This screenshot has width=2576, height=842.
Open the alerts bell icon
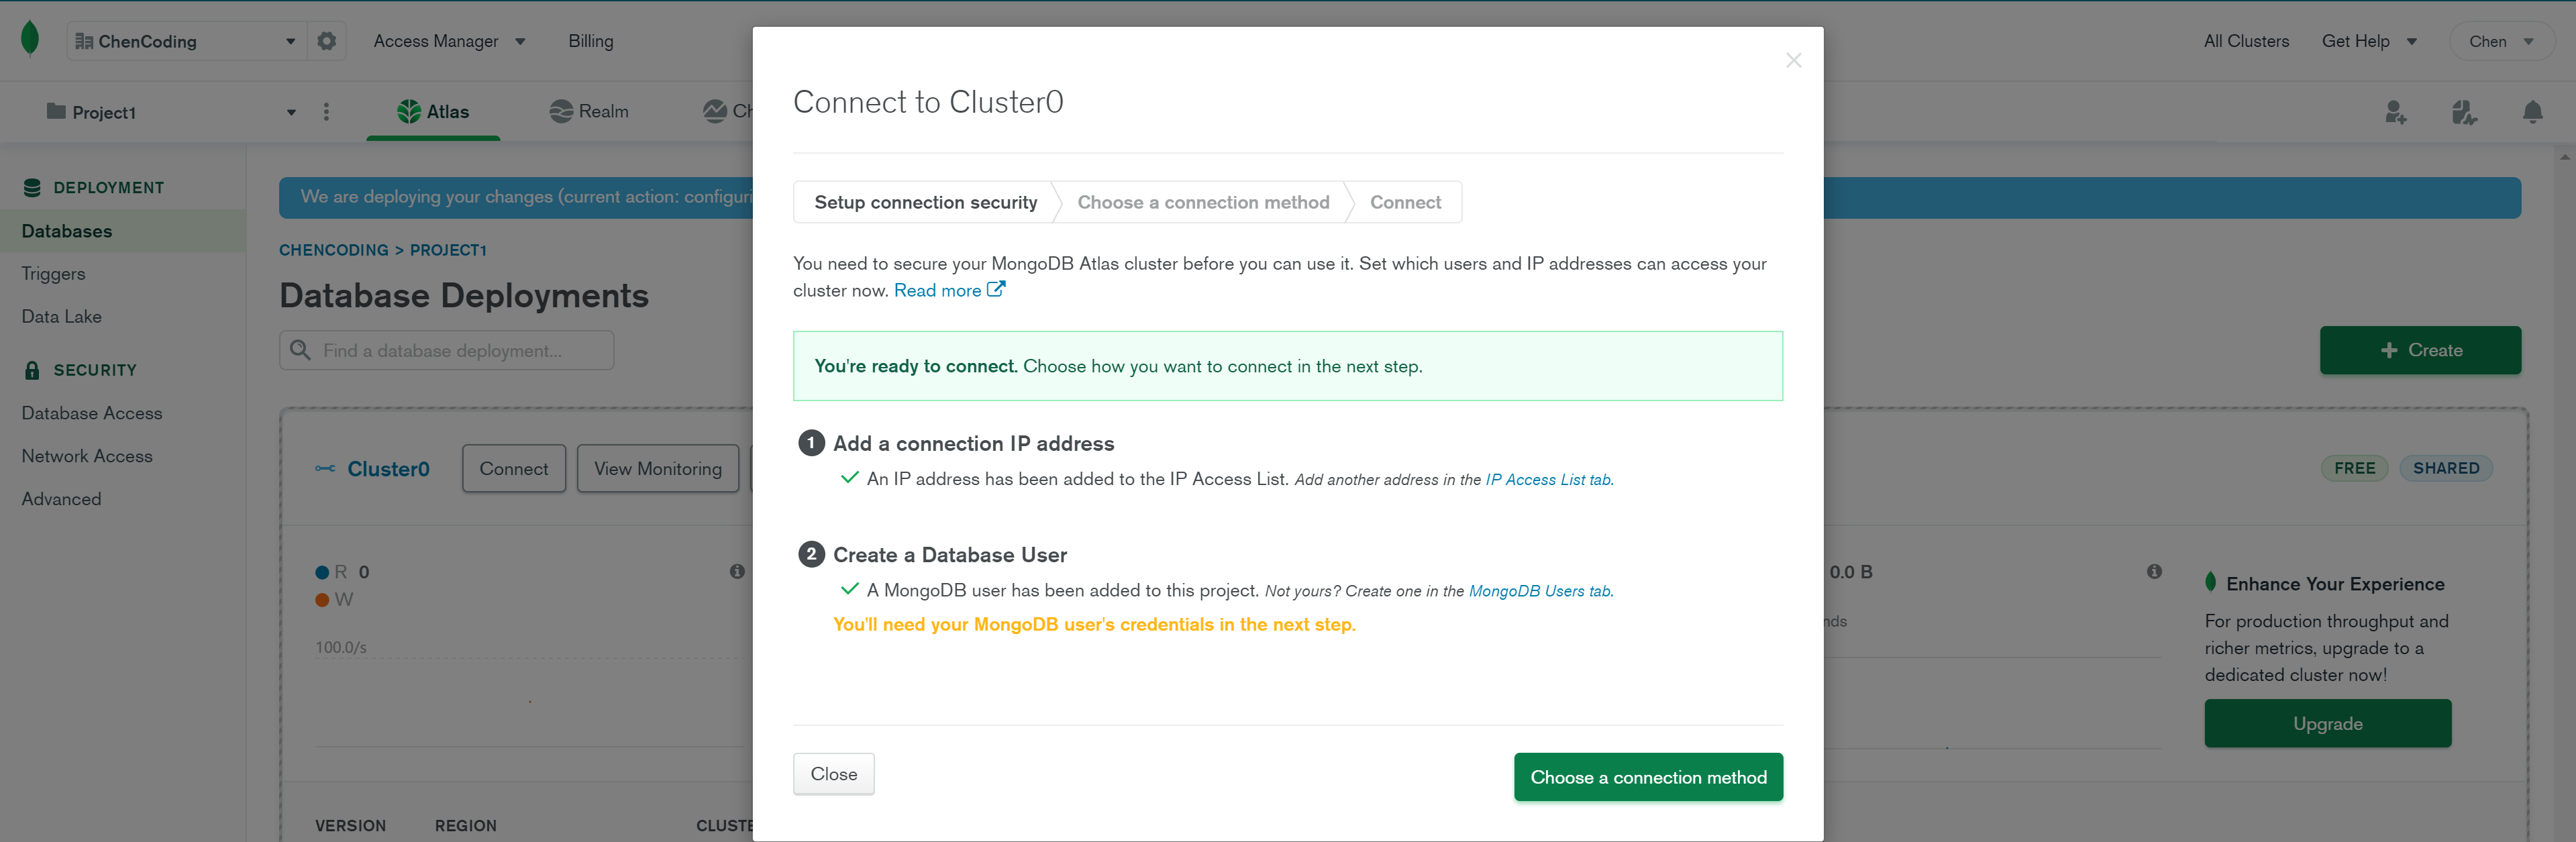coord(2533,112)
